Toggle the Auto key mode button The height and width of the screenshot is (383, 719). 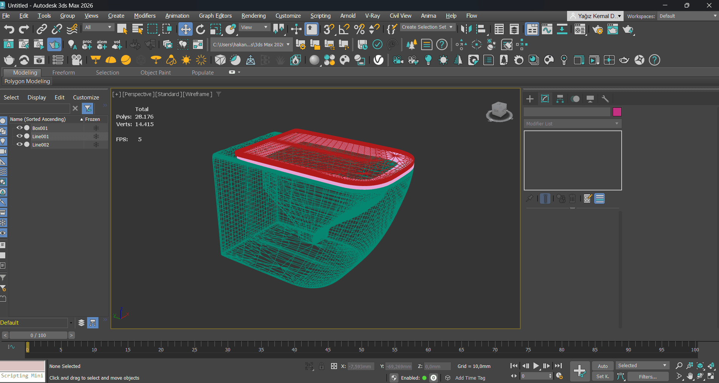[602, 366]
